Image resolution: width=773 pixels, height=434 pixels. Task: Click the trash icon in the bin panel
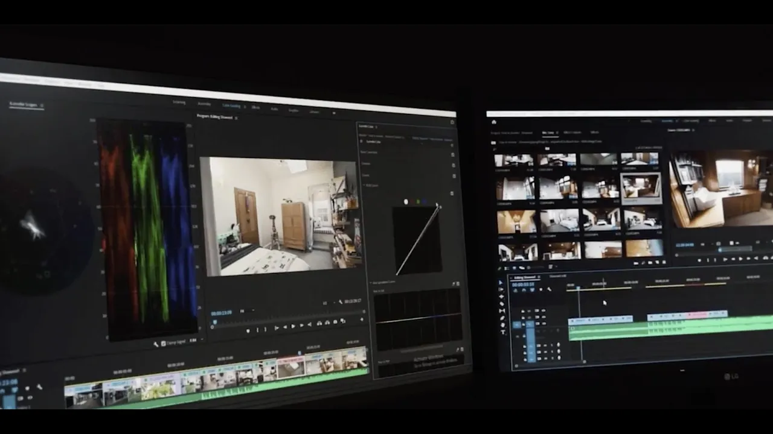[664, 262]
